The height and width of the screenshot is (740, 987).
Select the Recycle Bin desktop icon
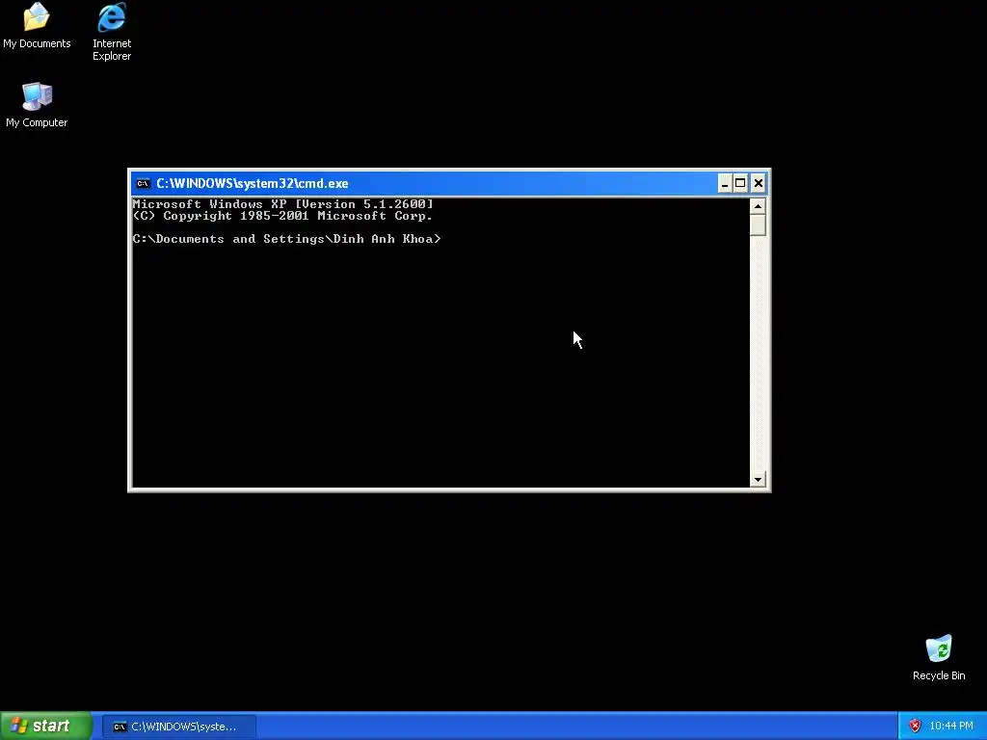pos(939,657)
